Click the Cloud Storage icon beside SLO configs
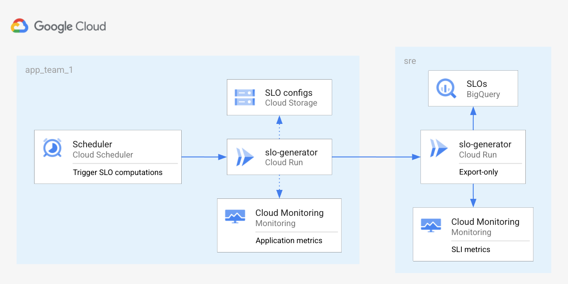568x284 pixels. tap(245, 98)
